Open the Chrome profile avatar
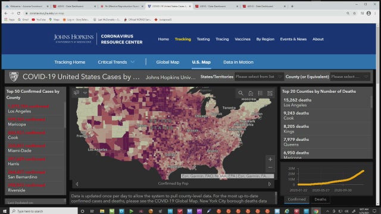Viewport: 381px width, 214px height. (368, 13)
